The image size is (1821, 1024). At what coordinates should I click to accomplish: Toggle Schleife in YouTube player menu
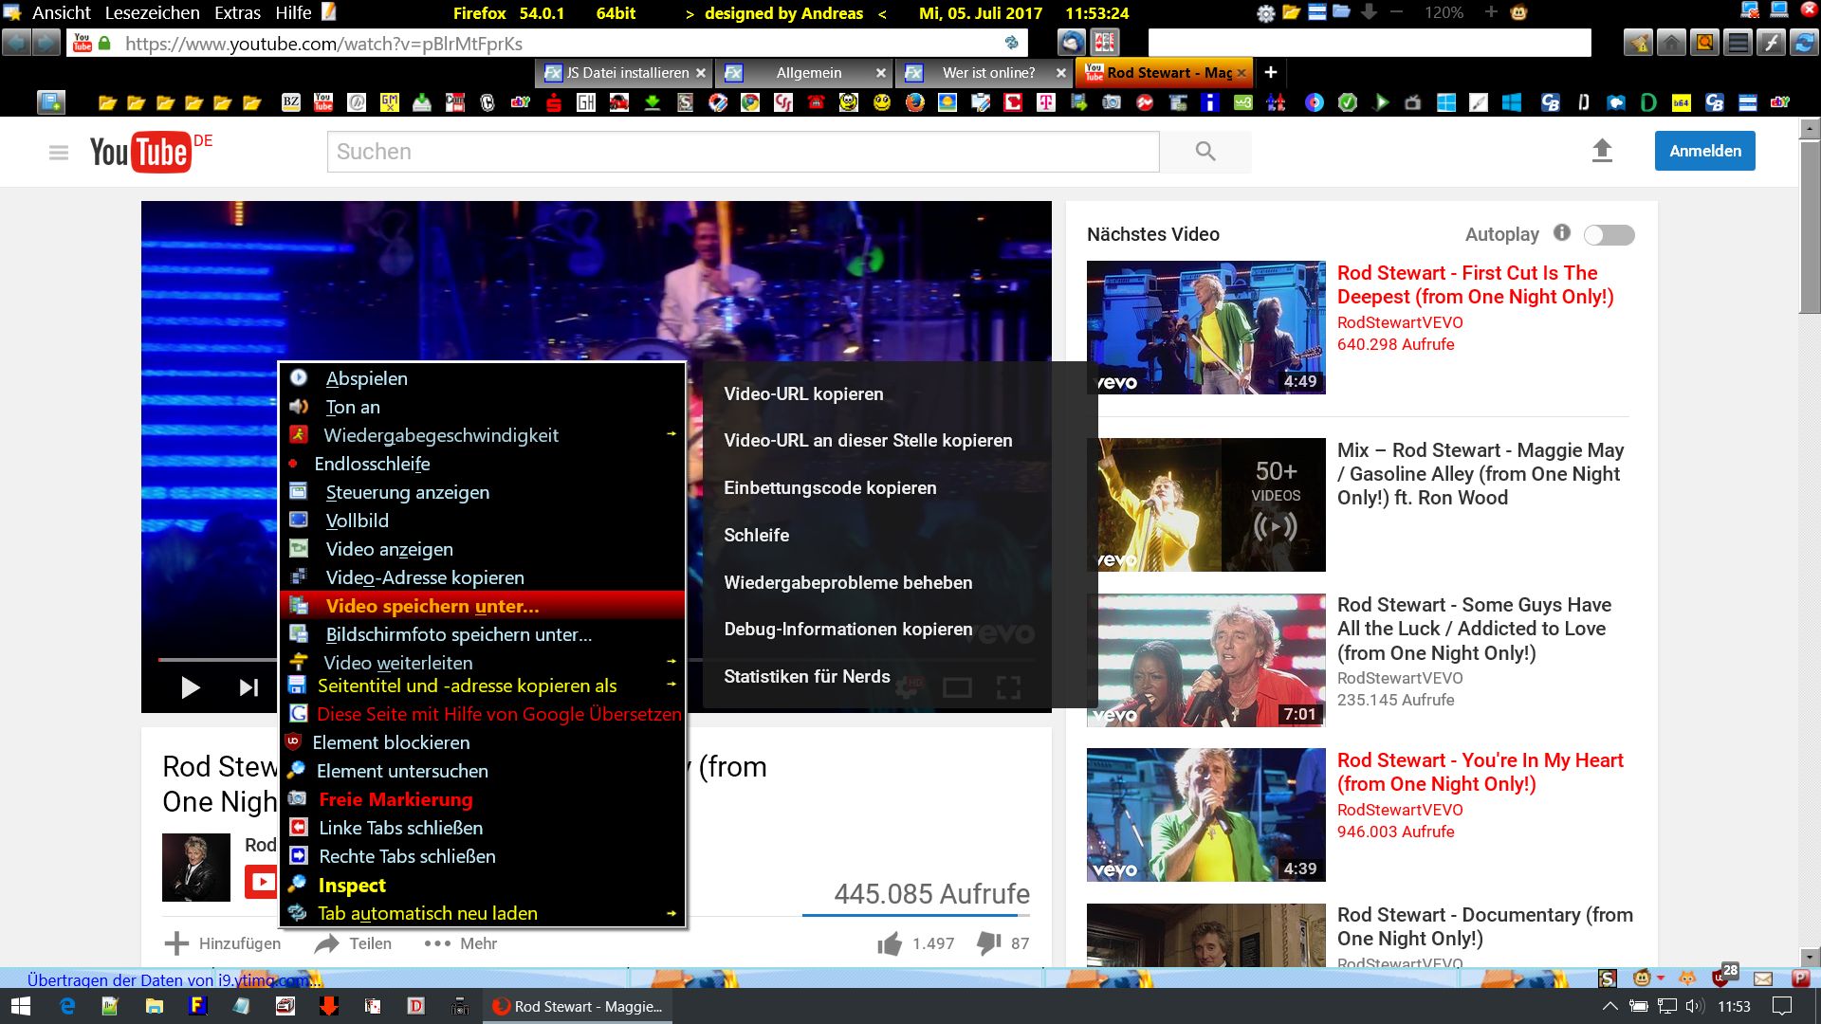coord(756,535)
